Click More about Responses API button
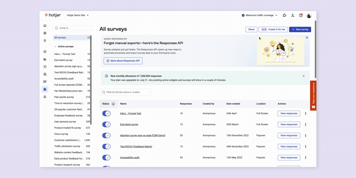Viewport: 356px width, 178px height. point(123,61)
